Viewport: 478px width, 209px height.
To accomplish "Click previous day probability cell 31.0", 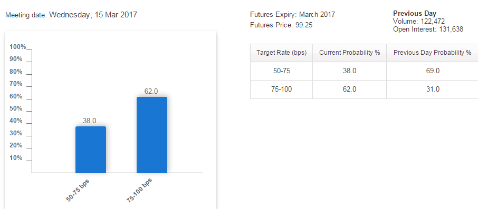I will [x=432, y=89].
